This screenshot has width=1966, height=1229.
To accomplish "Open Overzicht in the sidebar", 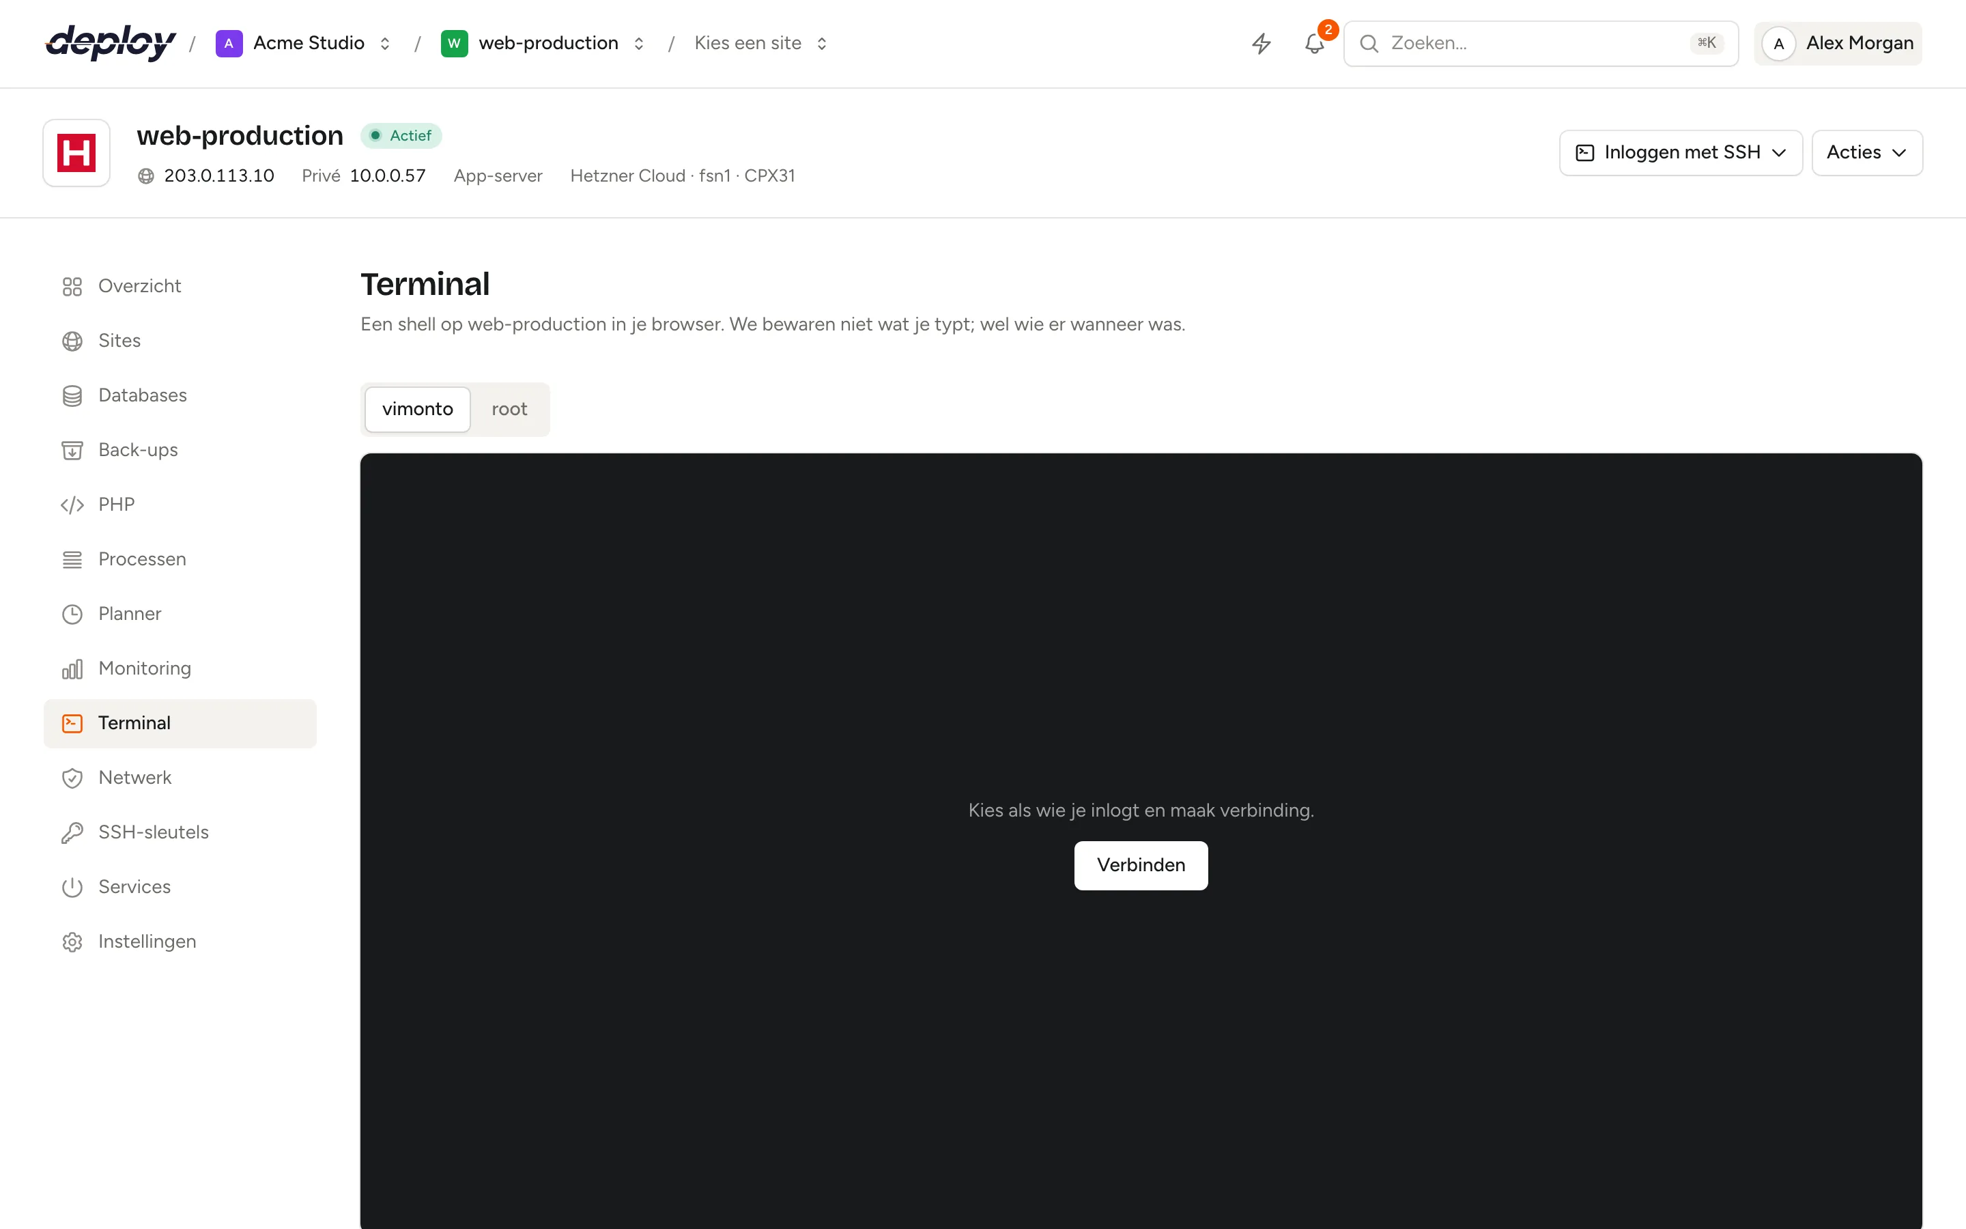I will 180,286.
